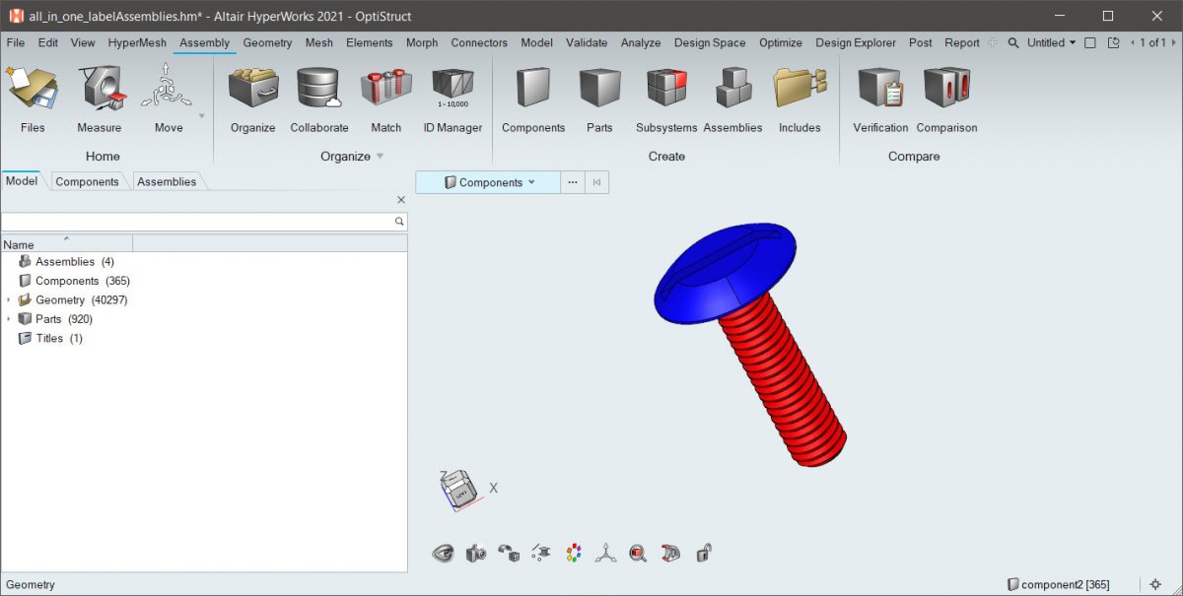
Task: Click the camera screen capture icon below viewport
Action: [x=476, y=553]
